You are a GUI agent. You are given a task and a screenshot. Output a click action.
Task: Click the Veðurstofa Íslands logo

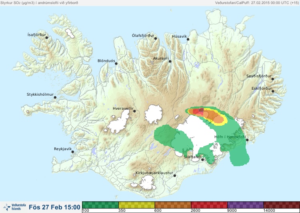click(x=14, y=207)
